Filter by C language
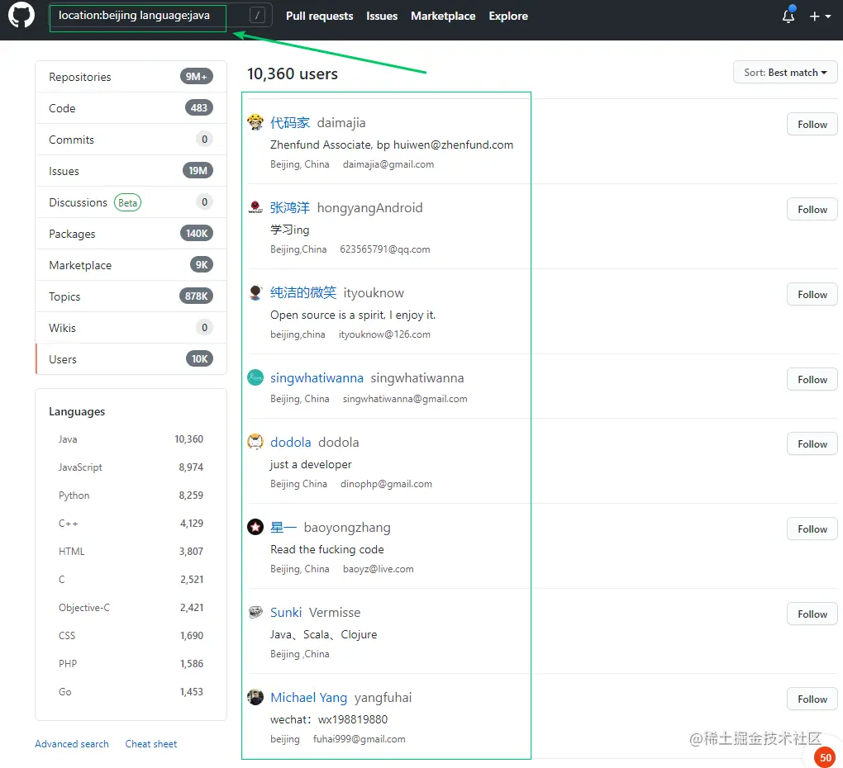843x768 pixels. 131,580
